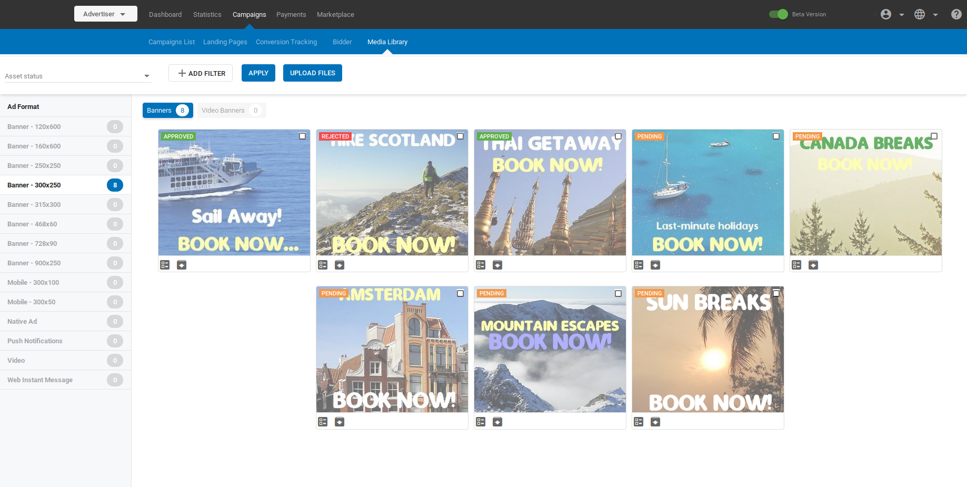Click download icon under Last-minute holidays banner
Screen dimensions: 967x487
[x=655, y=265]
